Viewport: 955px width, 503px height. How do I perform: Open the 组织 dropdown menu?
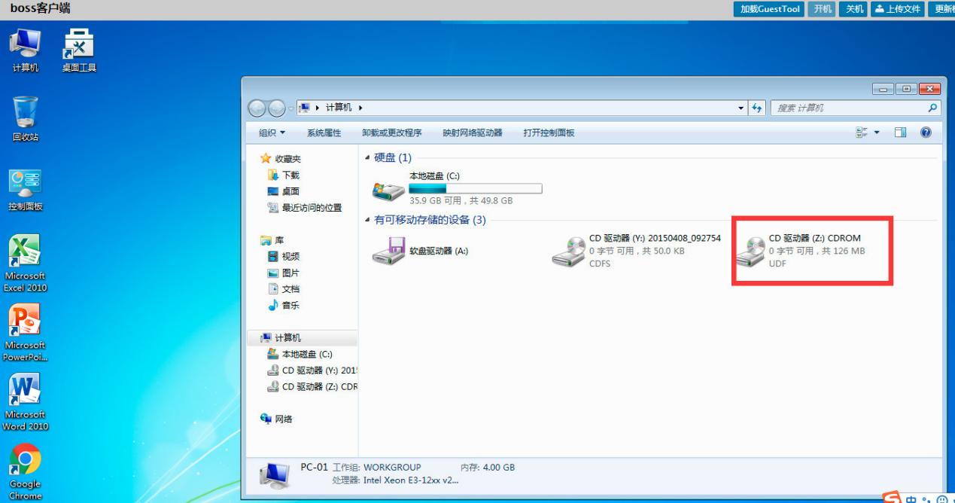click(272, 133)
